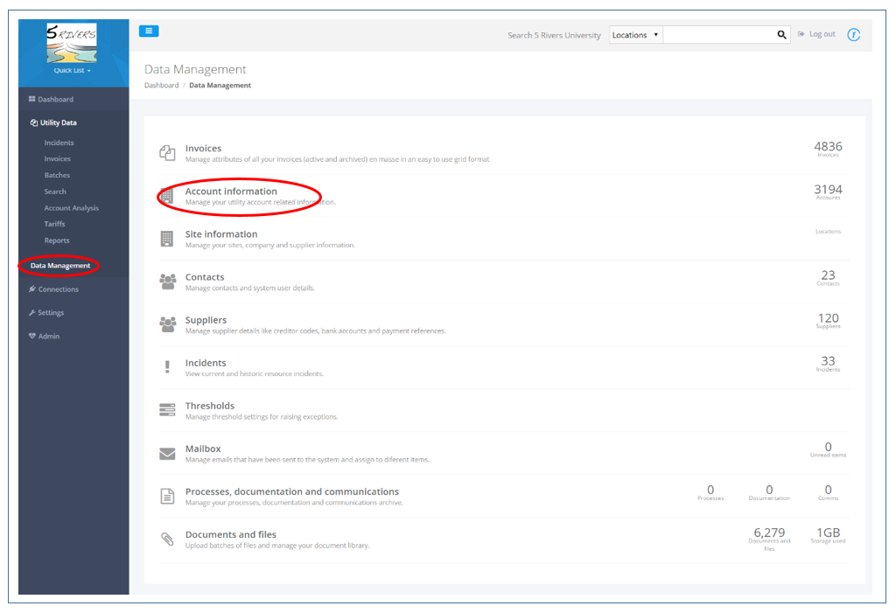Click the Account Information grid icon
896x613 pixels.
pyautogui.click(x=167, y=195)
